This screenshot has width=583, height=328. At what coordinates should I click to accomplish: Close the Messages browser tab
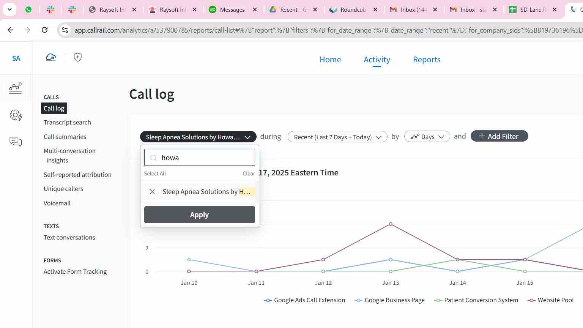[x=255, y=9]
